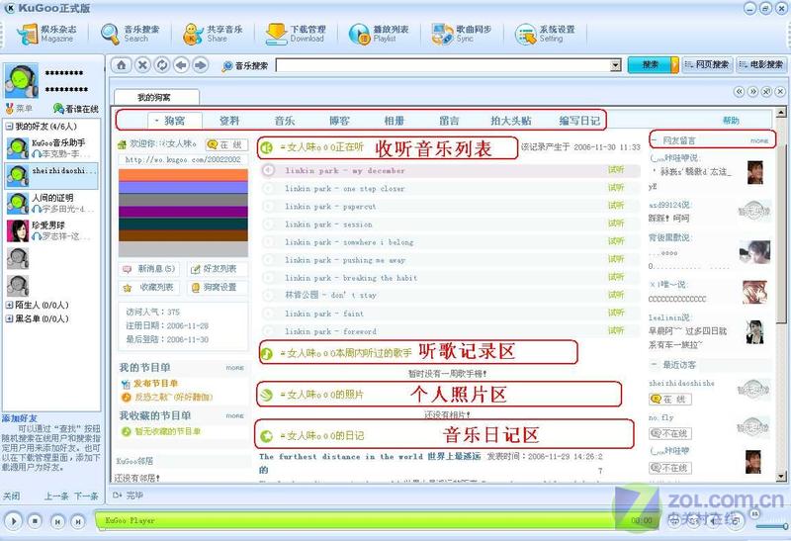
Task: Open the 共享音乐 Share toolbar icon
Action: click(x=213, y=34)
